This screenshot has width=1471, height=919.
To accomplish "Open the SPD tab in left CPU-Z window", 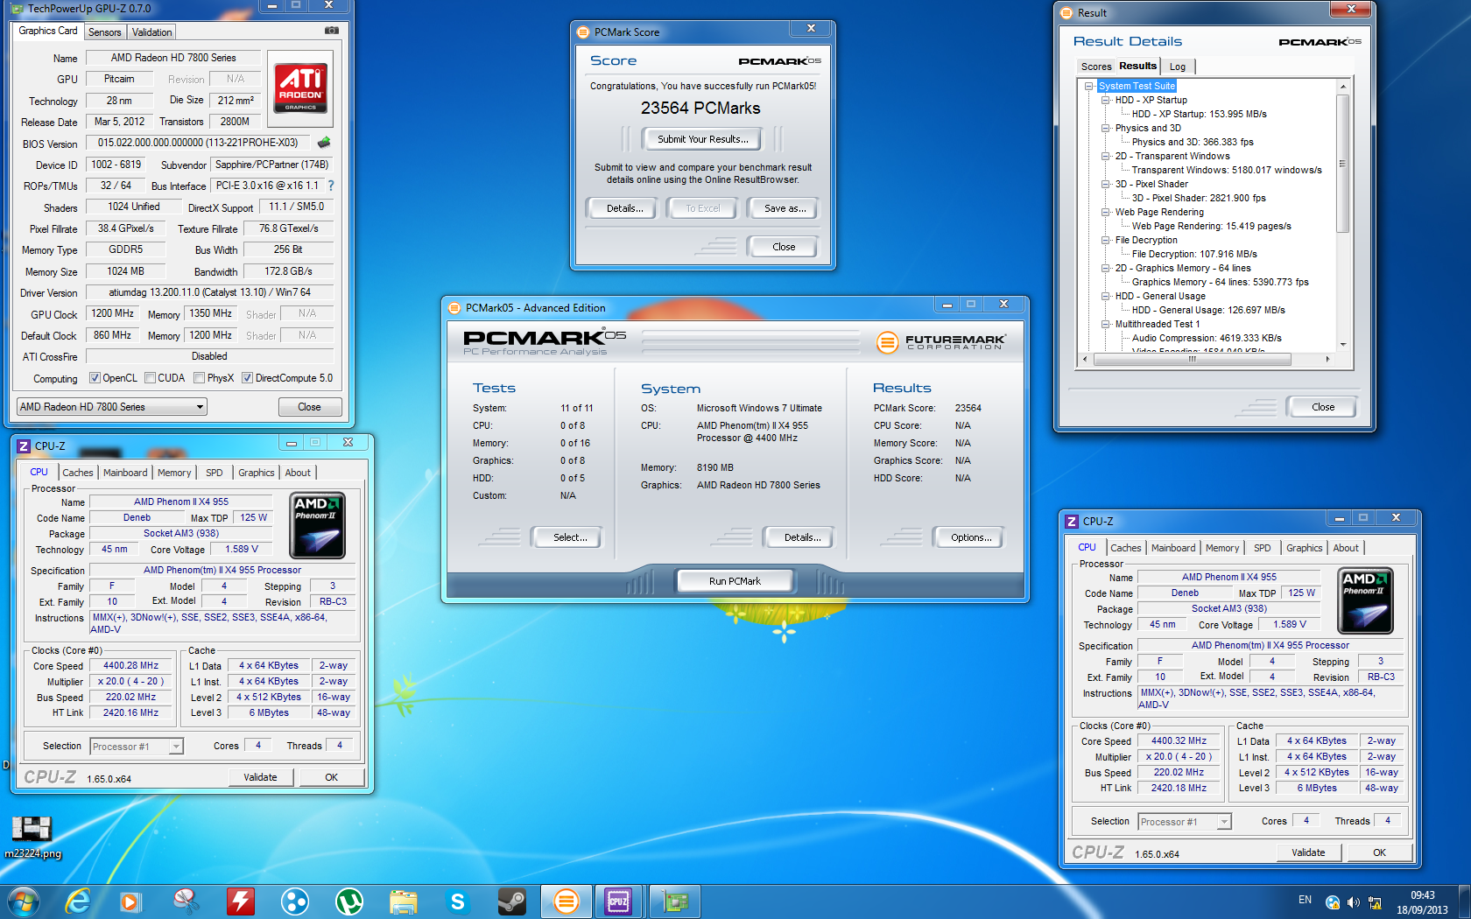I will 215,473.
